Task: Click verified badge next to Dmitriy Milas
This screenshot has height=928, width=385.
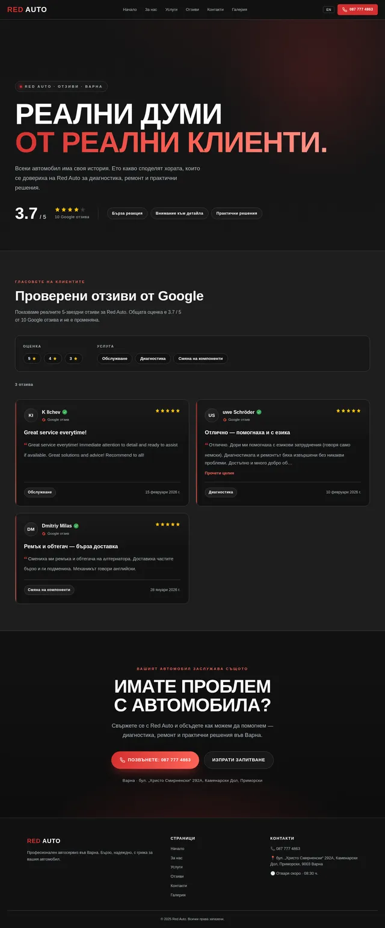Action: (76, 526)
